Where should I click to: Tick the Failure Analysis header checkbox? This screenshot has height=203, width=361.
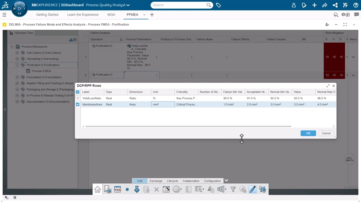85,36
